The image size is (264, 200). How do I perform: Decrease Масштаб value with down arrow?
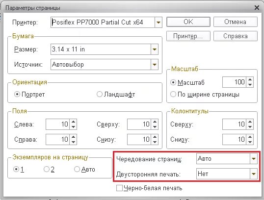tap(250, 85)
